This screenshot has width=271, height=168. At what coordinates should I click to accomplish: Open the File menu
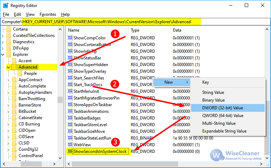[6, 14]
